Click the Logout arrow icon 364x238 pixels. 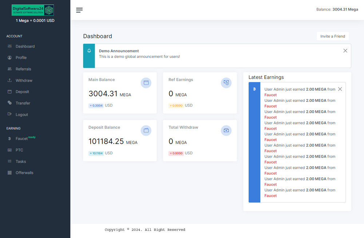click(9, 114)
